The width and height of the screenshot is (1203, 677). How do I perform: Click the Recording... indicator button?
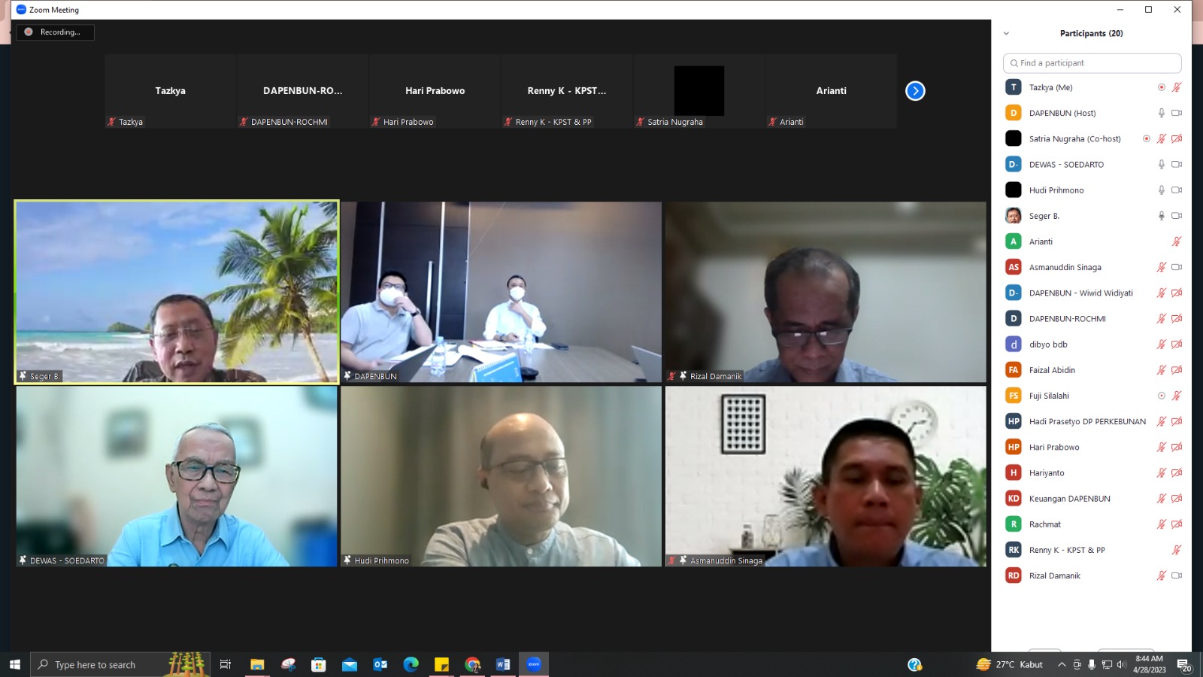[x=55, y=32]
